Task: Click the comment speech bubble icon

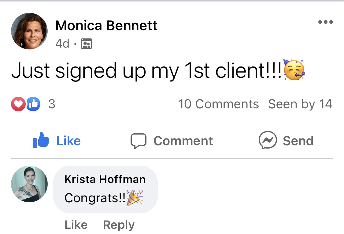Action: (x=139, y=141)
